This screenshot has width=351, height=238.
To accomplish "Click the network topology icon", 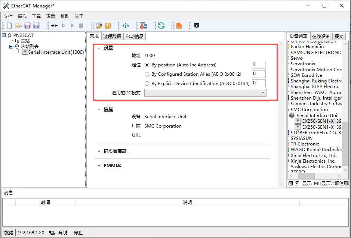I will pyautogui.click(x=126, y=25).
